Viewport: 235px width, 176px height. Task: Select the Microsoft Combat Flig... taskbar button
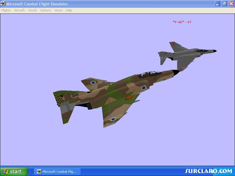click(x=58, y=172)
